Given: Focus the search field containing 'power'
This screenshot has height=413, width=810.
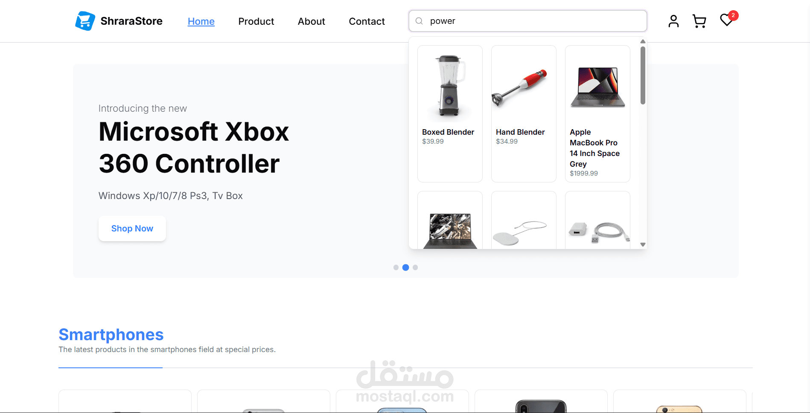Looking at the screenshot, I should [527, 21].
